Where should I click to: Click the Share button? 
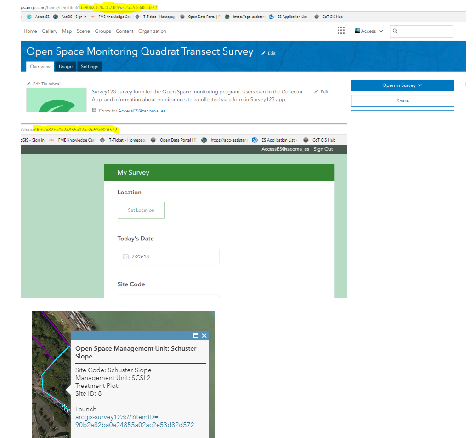(x=402, y=101)
